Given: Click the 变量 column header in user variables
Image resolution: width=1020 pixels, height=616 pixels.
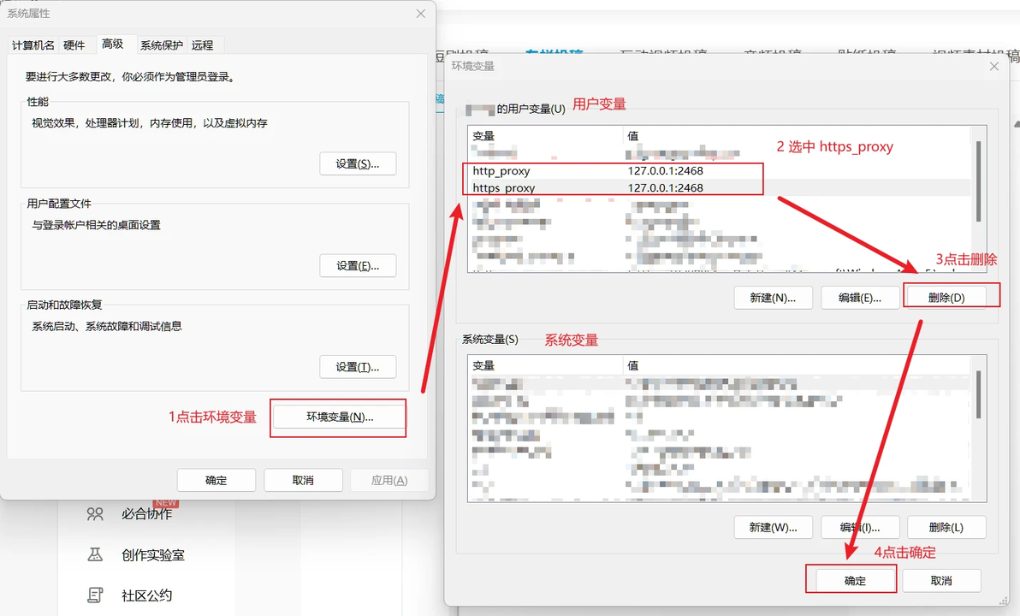Looking at the screenshot, I should [545, 135].
